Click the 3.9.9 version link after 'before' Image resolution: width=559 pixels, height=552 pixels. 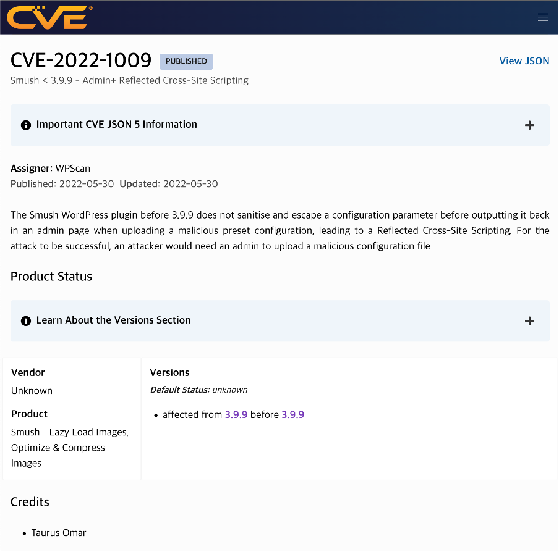coord(292,415)
